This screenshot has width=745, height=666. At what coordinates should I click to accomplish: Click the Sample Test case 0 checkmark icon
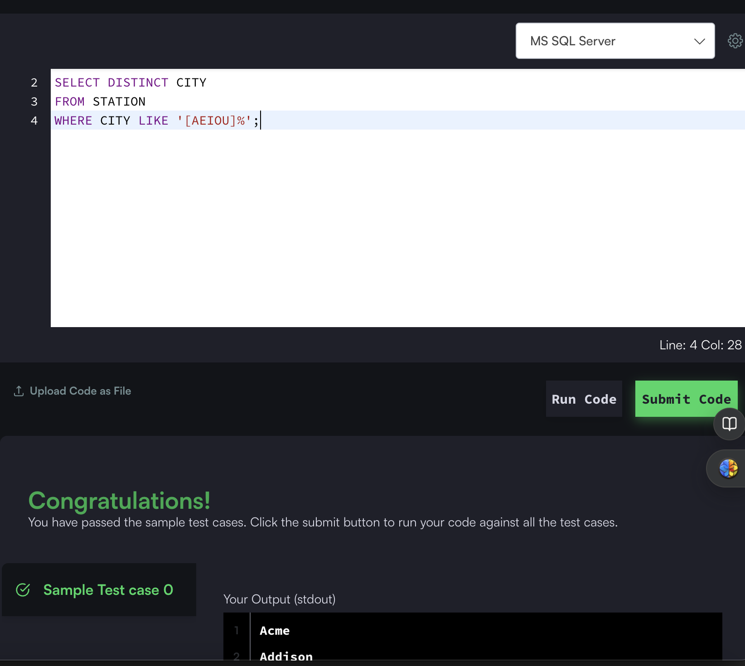click(23, 590)
